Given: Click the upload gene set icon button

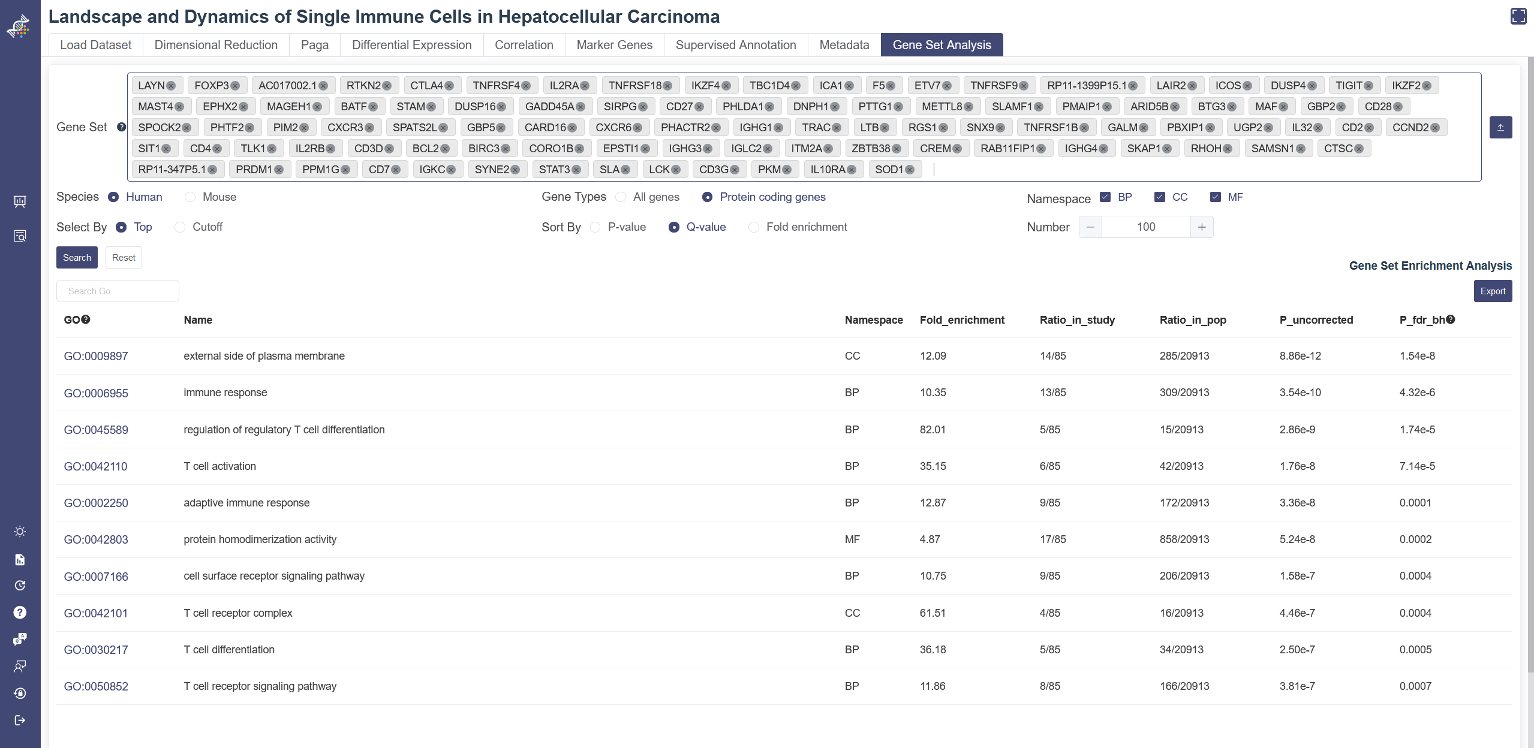Looking at the screenshot, I should (1500, 128).
